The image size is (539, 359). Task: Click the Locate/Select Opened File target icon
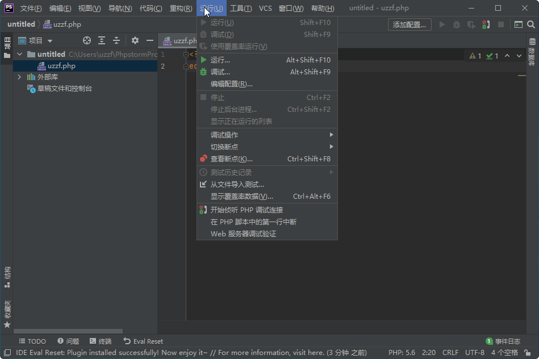tap(87, 40)
